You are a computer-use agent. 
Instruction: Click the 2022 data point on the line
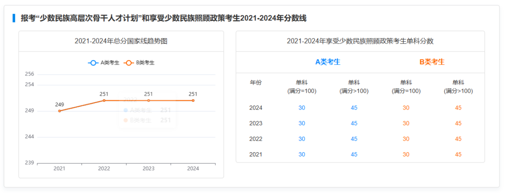click(104, 100)
